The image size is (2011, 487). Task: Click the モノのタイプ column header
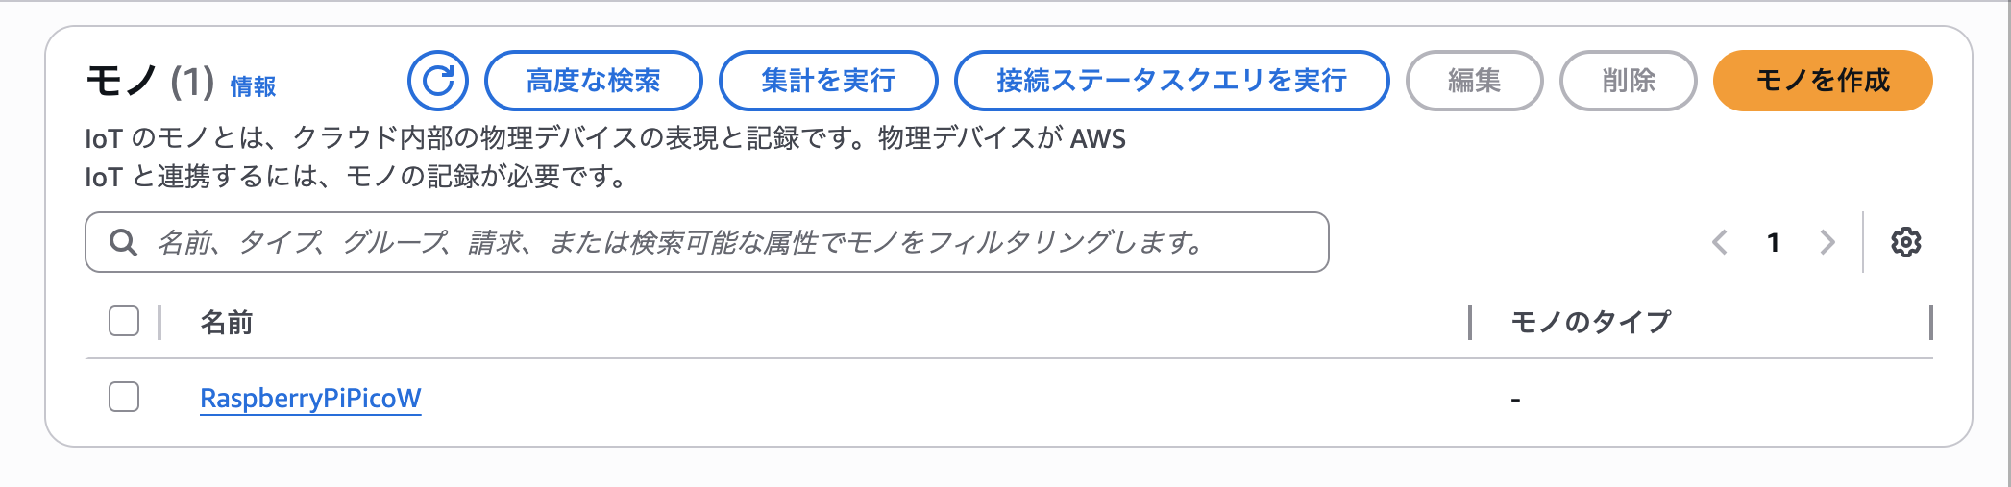[1591, 322]
